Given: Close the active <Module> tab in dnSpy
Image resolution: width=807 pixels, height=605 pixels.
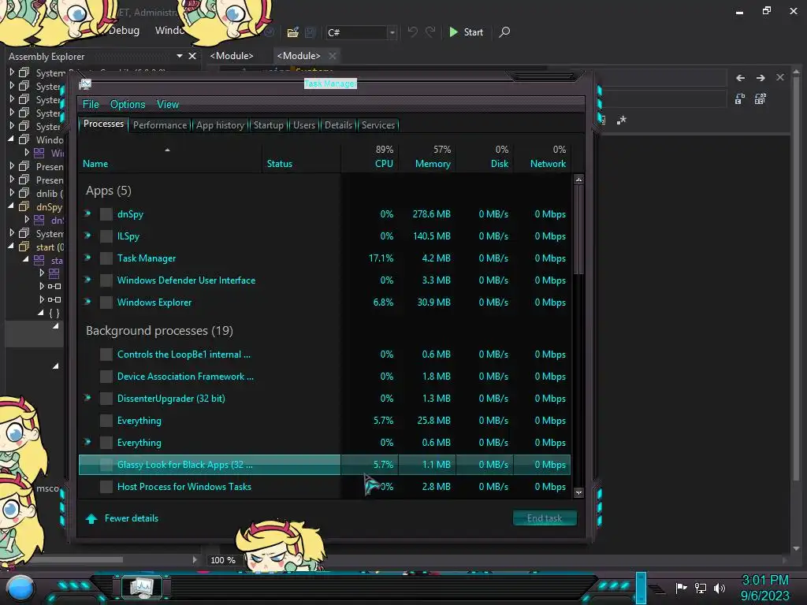Looking at the screenshot, I should (333, 56).
